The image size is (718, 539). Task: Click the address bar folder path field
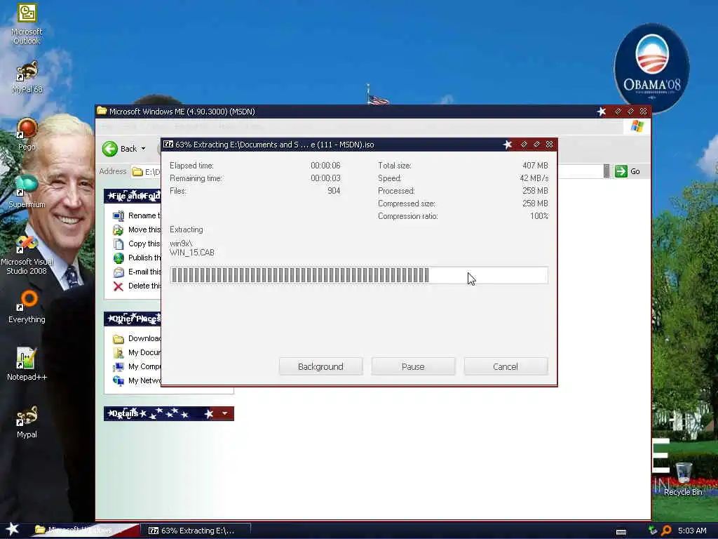point(145,171)
